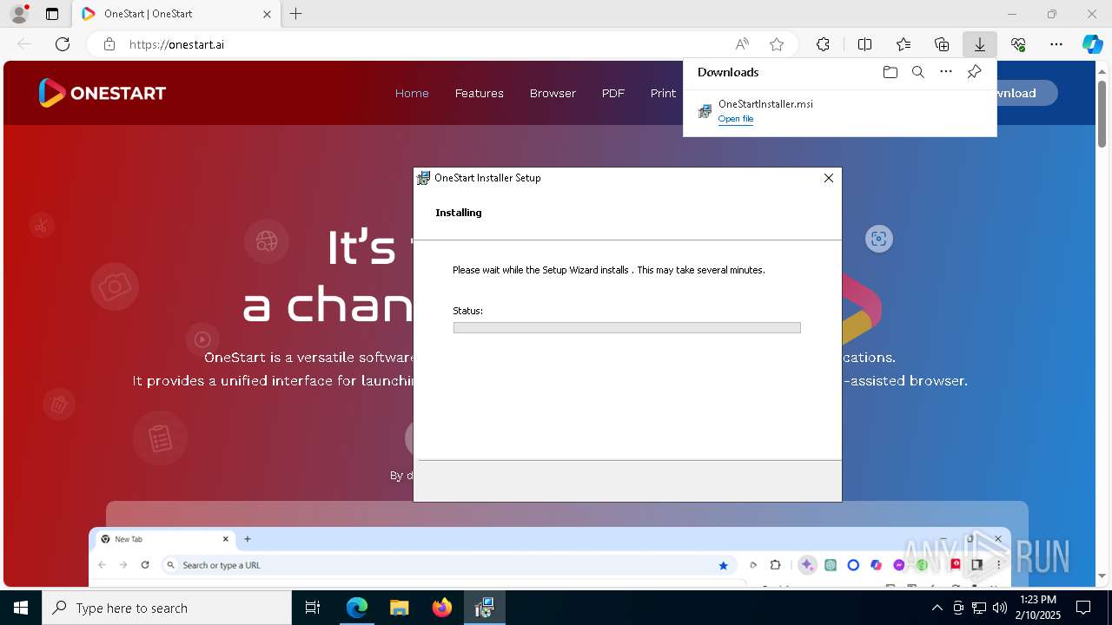This screenshot has height=625, width=1112.
Task: Search downloads magnifier icon
Action: pyautogui.click(x=917, y=72)
